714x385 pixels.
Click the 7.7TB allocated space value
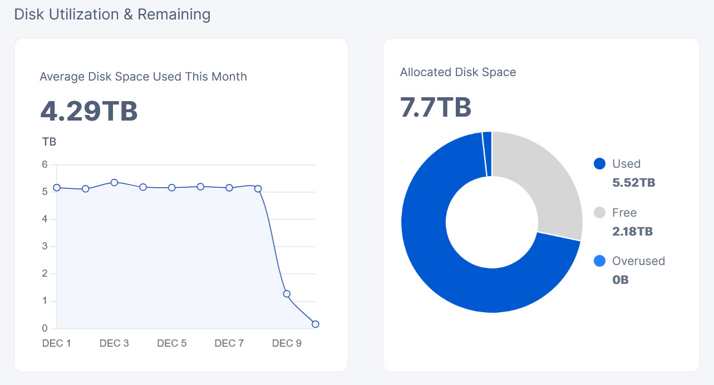tap(436, 108)
